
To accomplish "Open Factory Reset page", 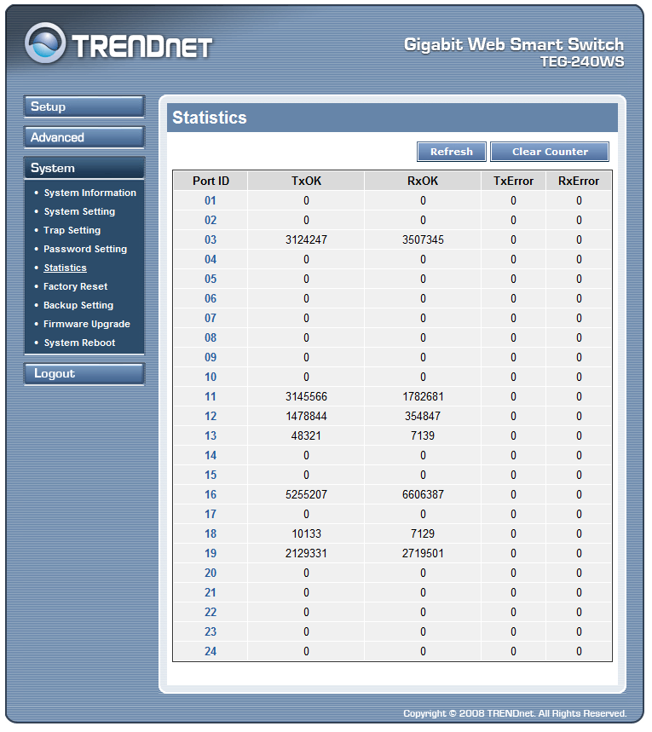I will click(75, 286).
